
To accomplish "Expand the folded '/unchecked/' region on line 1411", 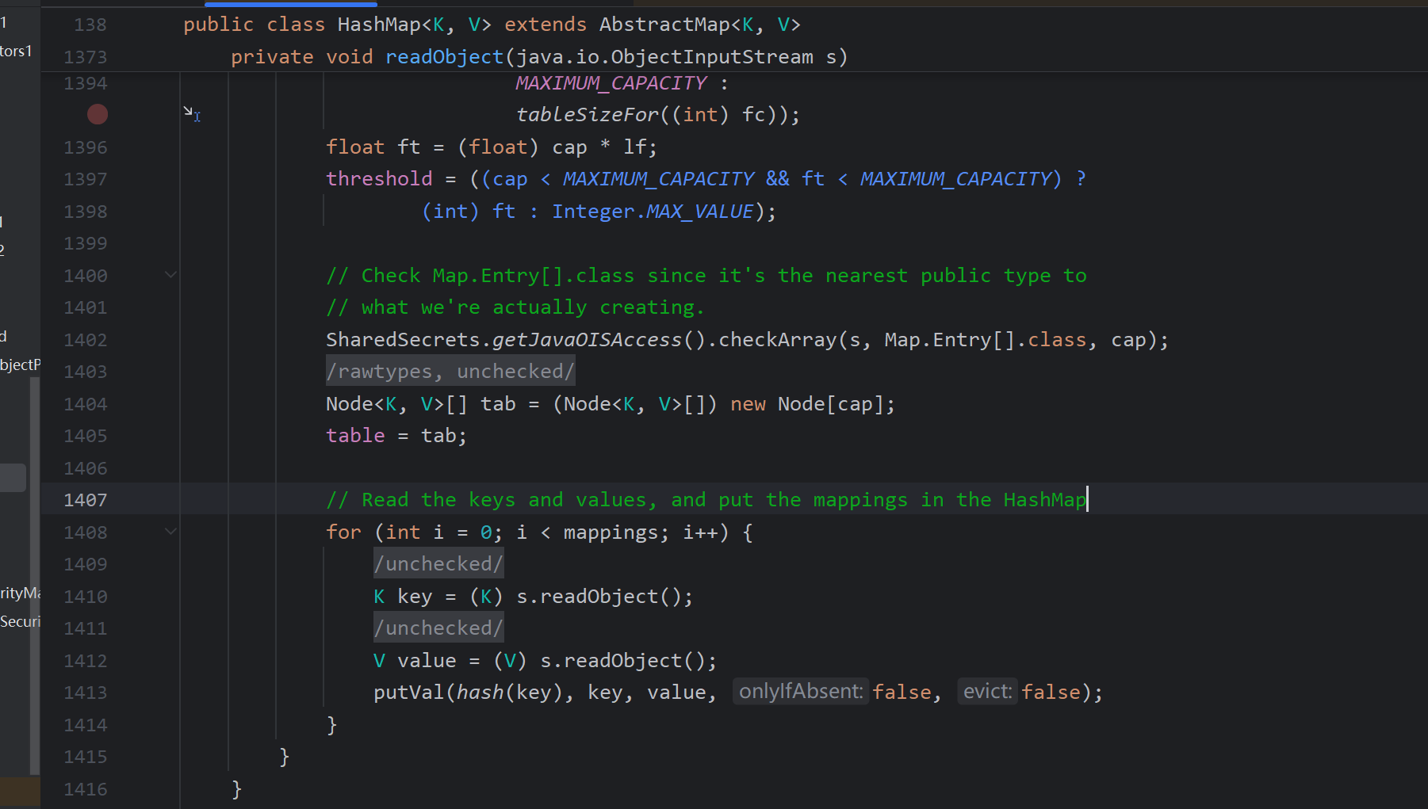I will (x=438, y=628).
